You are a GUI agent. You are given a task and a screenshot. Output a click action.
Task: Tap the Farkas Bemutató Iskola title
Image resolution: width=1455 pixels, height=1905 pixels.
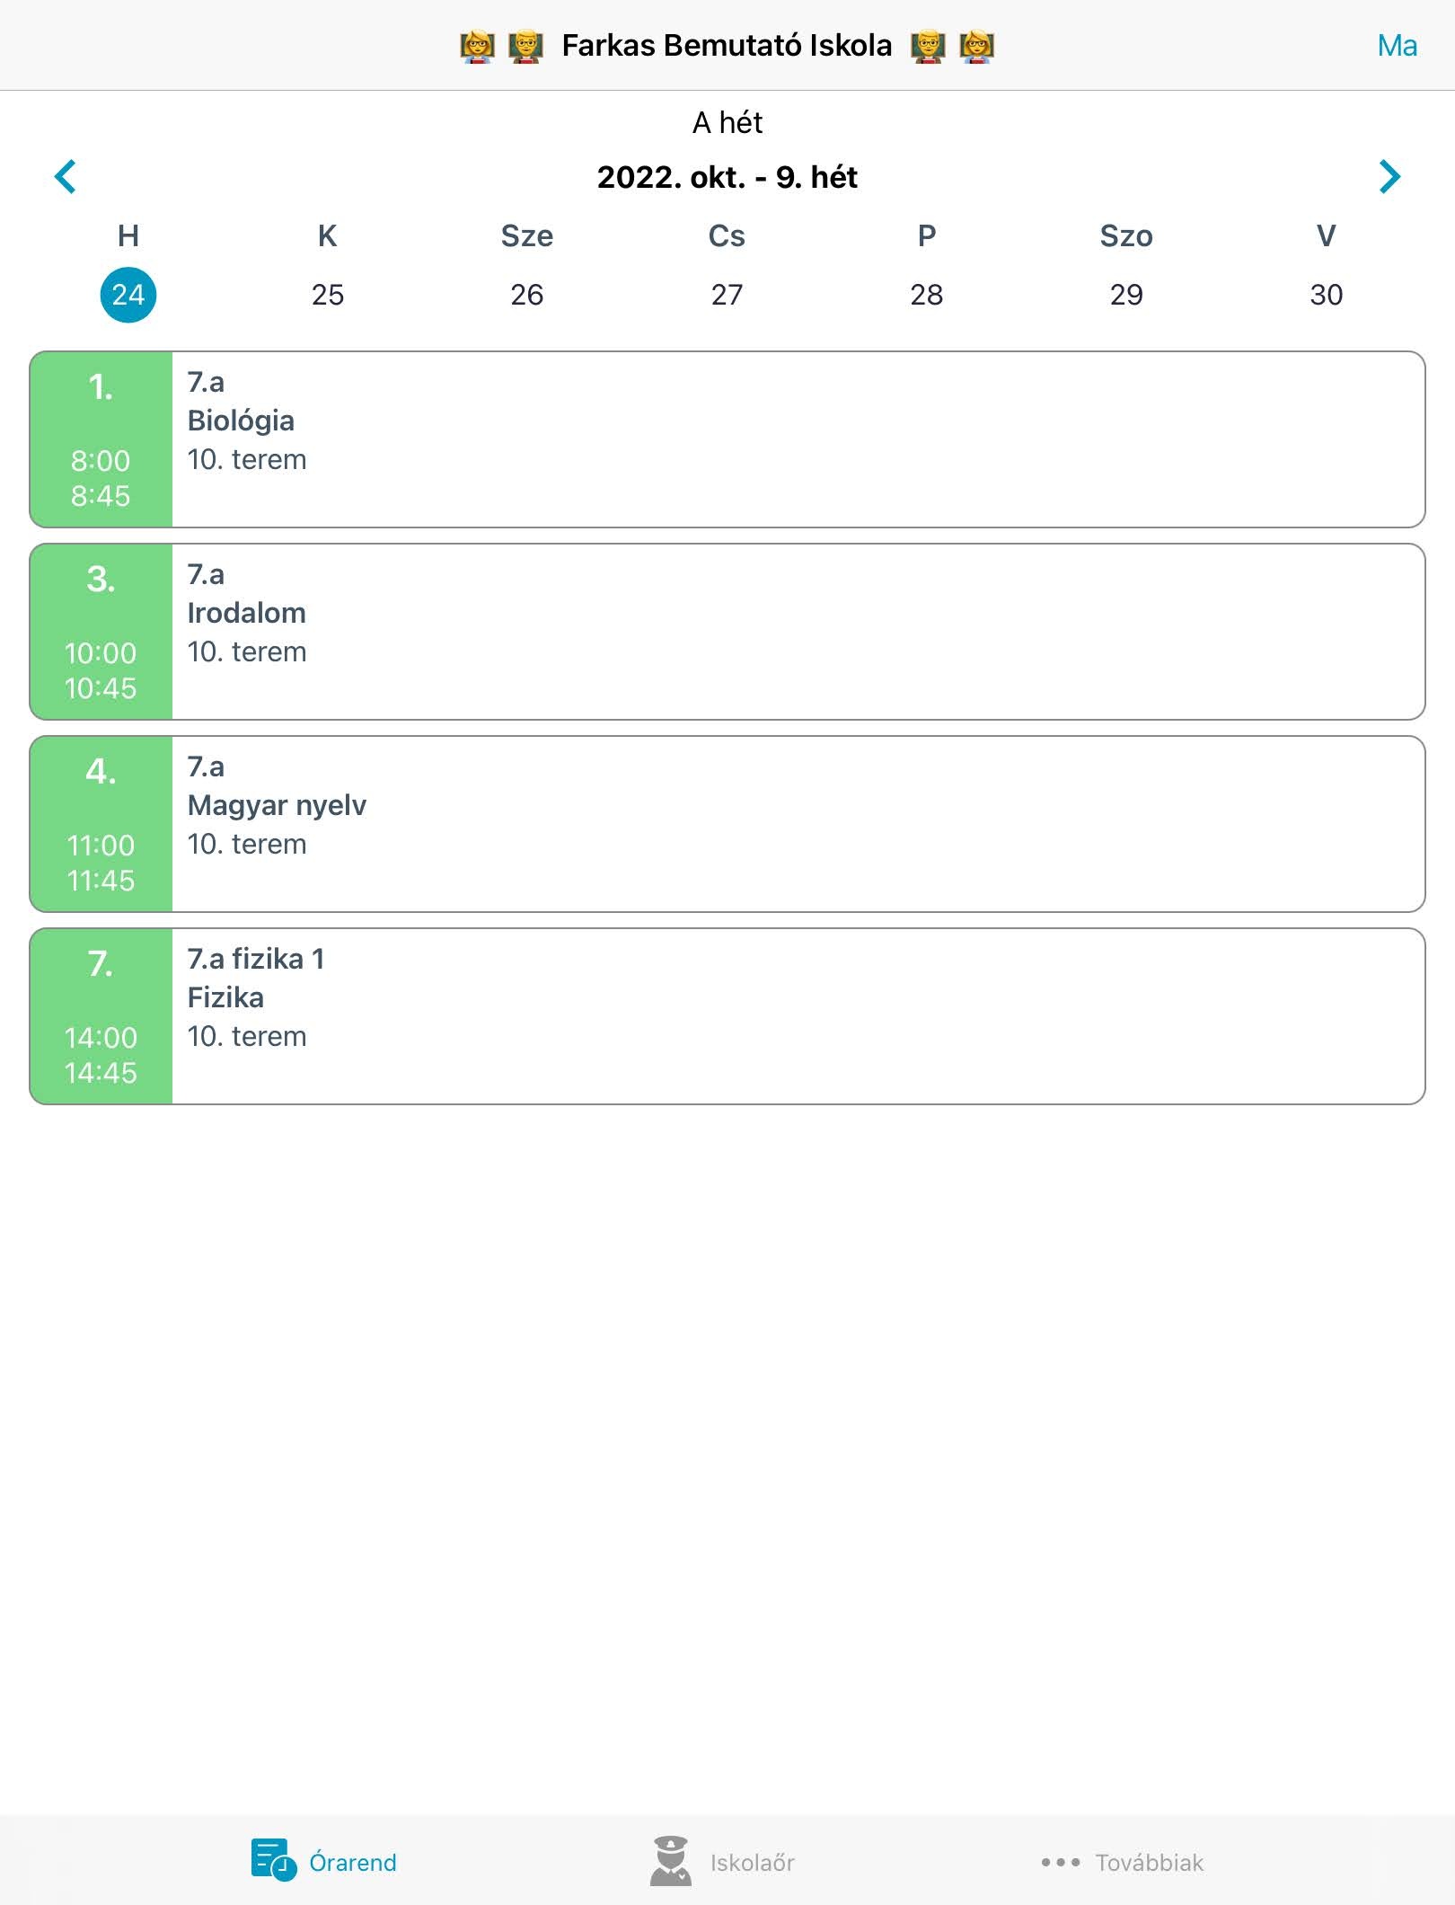coord(727,46)
